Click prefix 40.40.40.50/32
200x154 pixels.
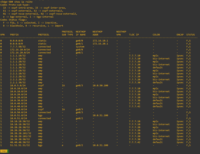point(20,142)
